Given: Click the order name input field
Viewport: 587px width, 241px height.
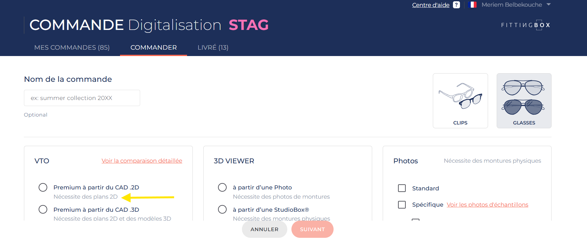Looking at the screenshot, I should pos(82,98).
